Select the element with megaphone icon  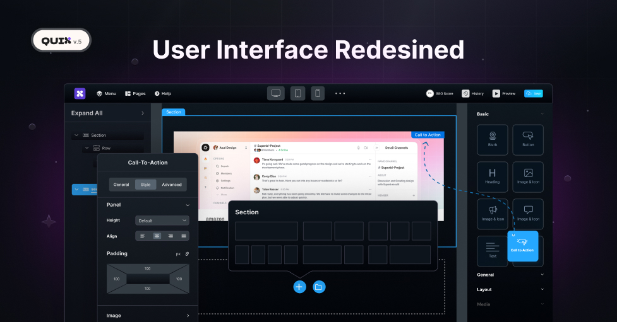[x=492, y=214]
